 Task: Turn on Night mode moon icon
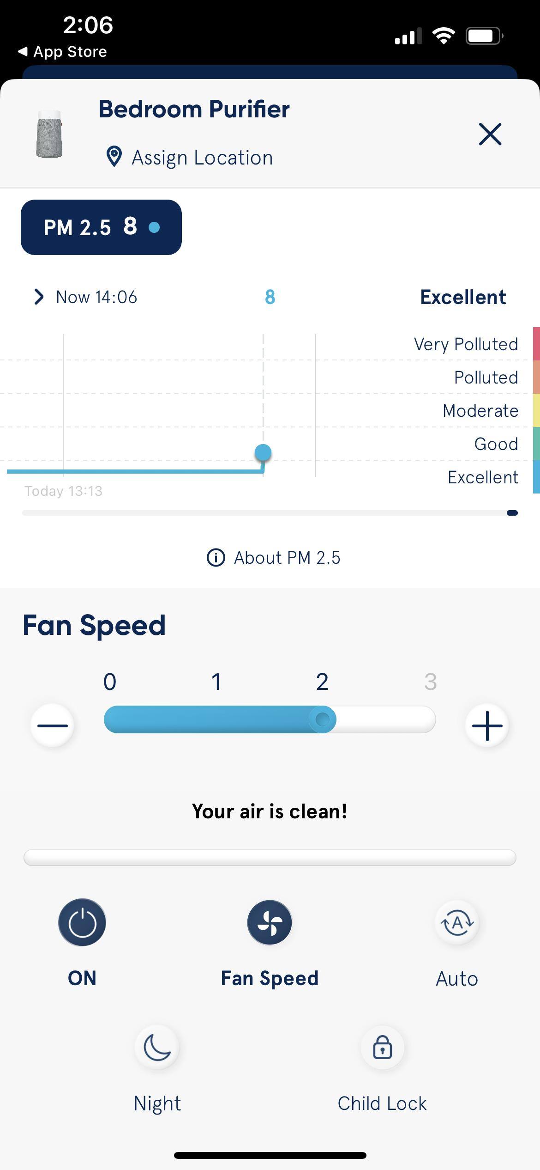(157, 1047)
